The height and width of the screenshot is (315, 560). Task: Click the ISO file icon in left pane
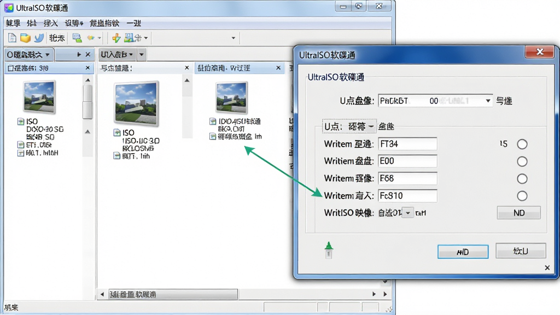[x=21, y=121]
